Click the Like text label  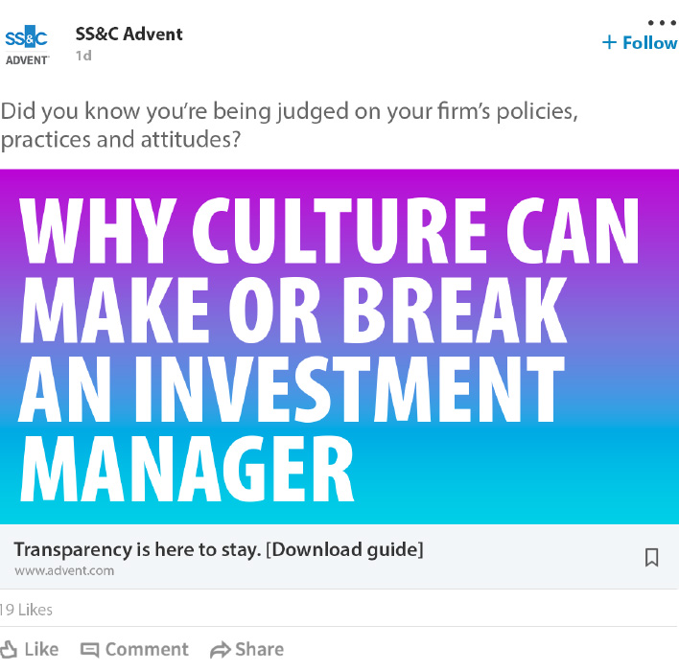41,649
